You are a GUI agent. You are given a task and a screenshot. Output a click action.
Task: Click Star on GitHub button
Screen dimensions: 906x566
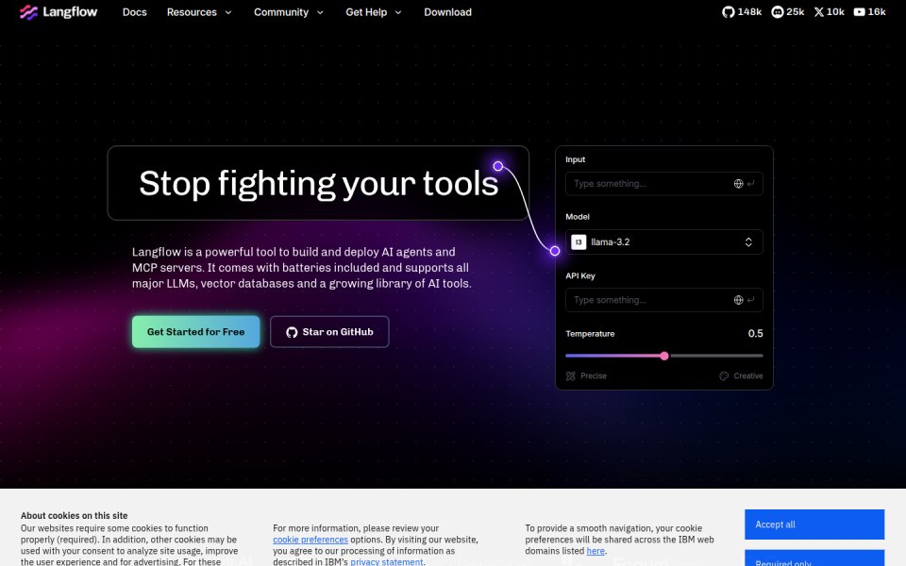329,331
